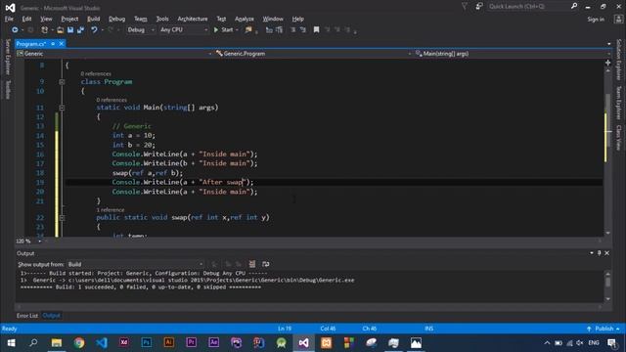Open the Project menu

69,19
